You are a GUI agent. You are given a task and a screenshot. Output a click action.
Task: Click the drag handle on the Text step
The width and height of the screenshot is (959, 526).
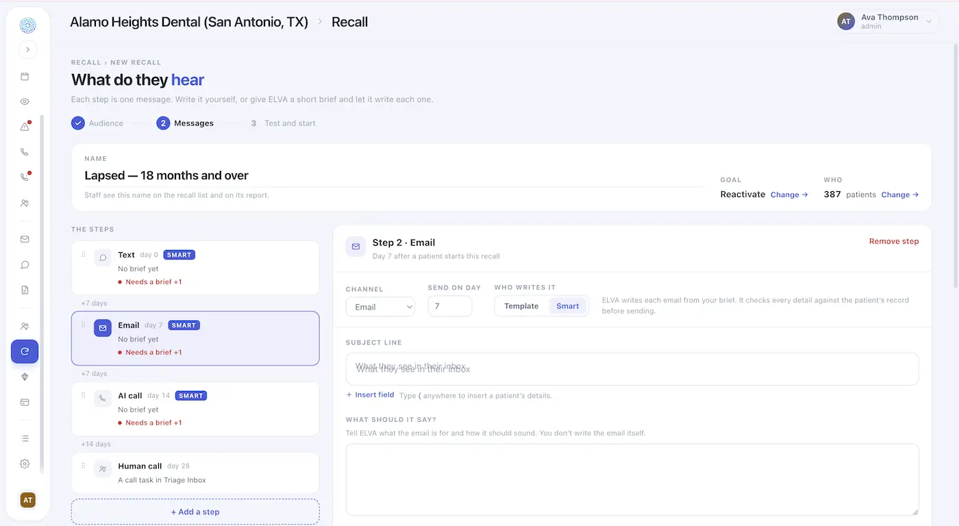[x=84, y=254]
